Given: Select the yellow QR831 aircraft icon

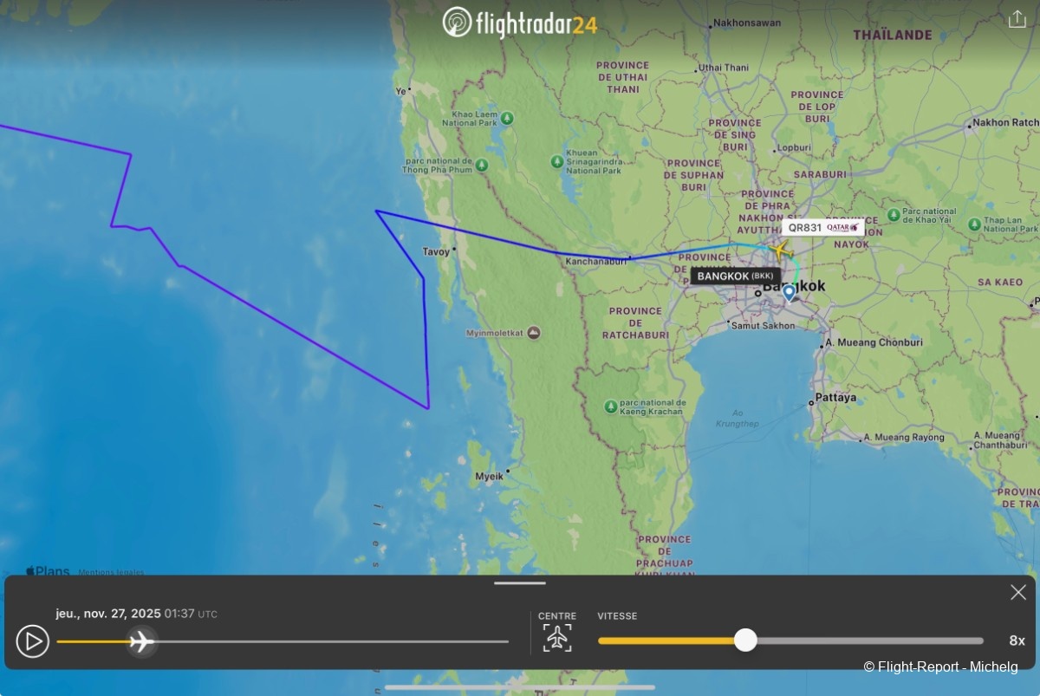Looking at the screenshot, I should tap(779, 251).
